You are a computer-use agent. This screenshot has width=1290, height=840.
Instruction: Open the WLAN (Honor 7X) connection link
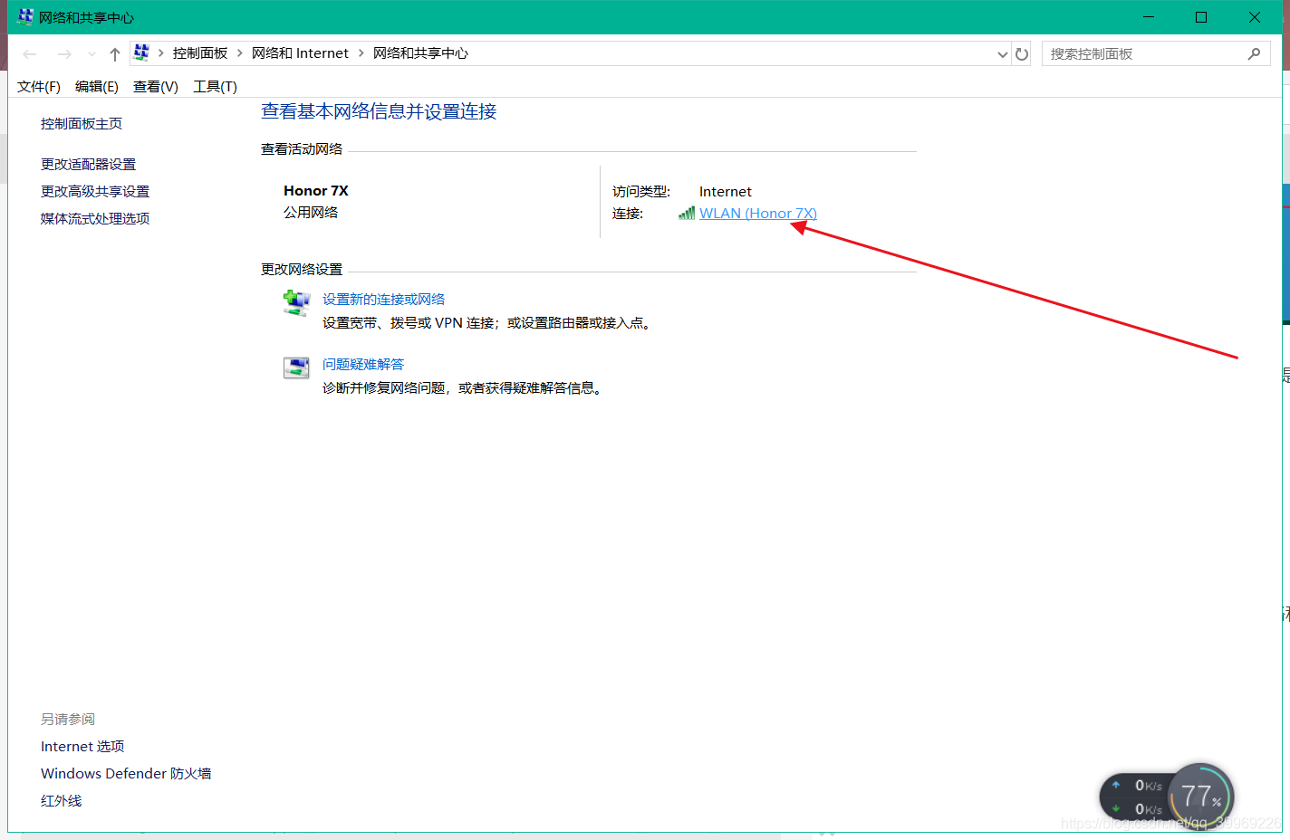[757, 214]
